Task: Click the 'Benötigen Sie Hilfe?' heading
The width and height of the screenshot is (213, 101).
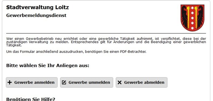Action: 31,99
